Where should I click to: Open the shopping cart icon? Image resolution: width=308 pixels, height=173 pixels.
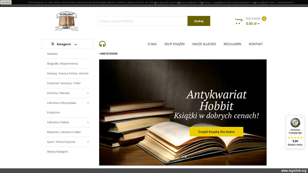(x=238, y=21)
